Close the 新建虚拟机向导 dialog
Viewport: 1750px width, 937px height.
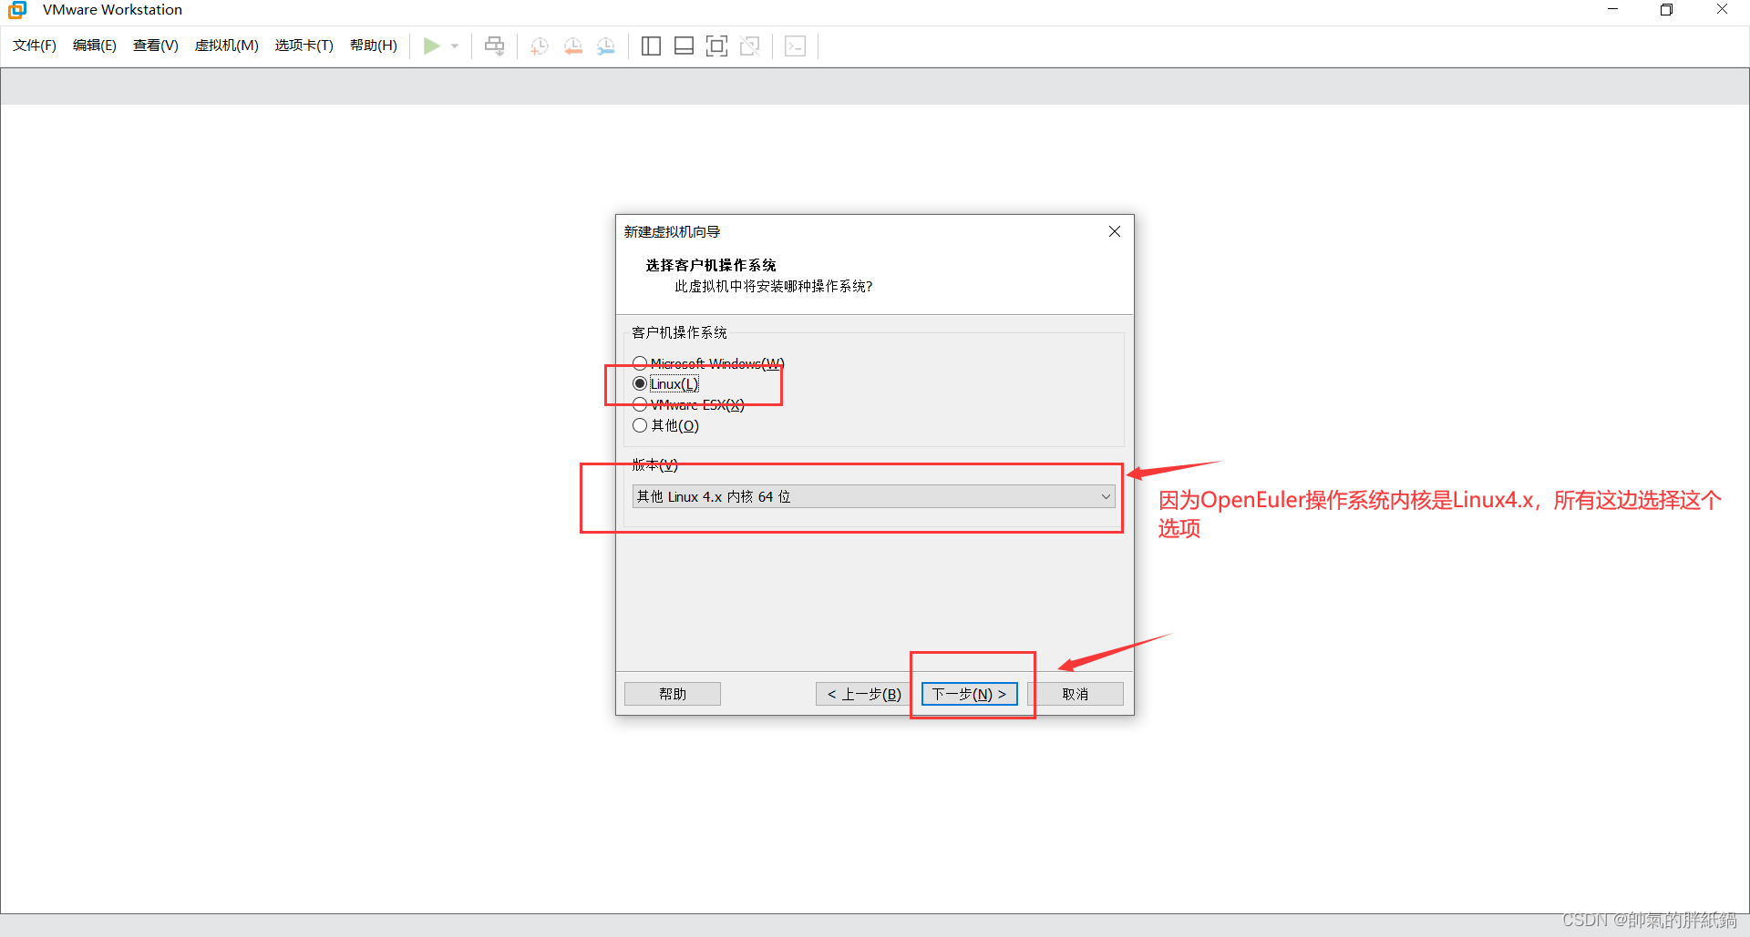(x=1115, y=231)
